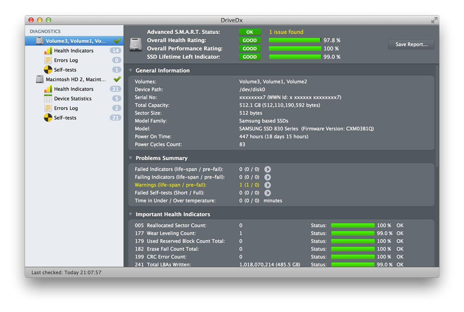Click the Save Report button

tap(411, 44)
